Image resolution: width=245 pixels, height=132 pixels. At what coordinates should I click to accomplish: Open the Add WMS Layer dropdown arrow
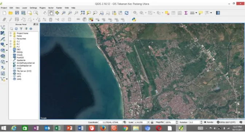[x=7, y=51]
